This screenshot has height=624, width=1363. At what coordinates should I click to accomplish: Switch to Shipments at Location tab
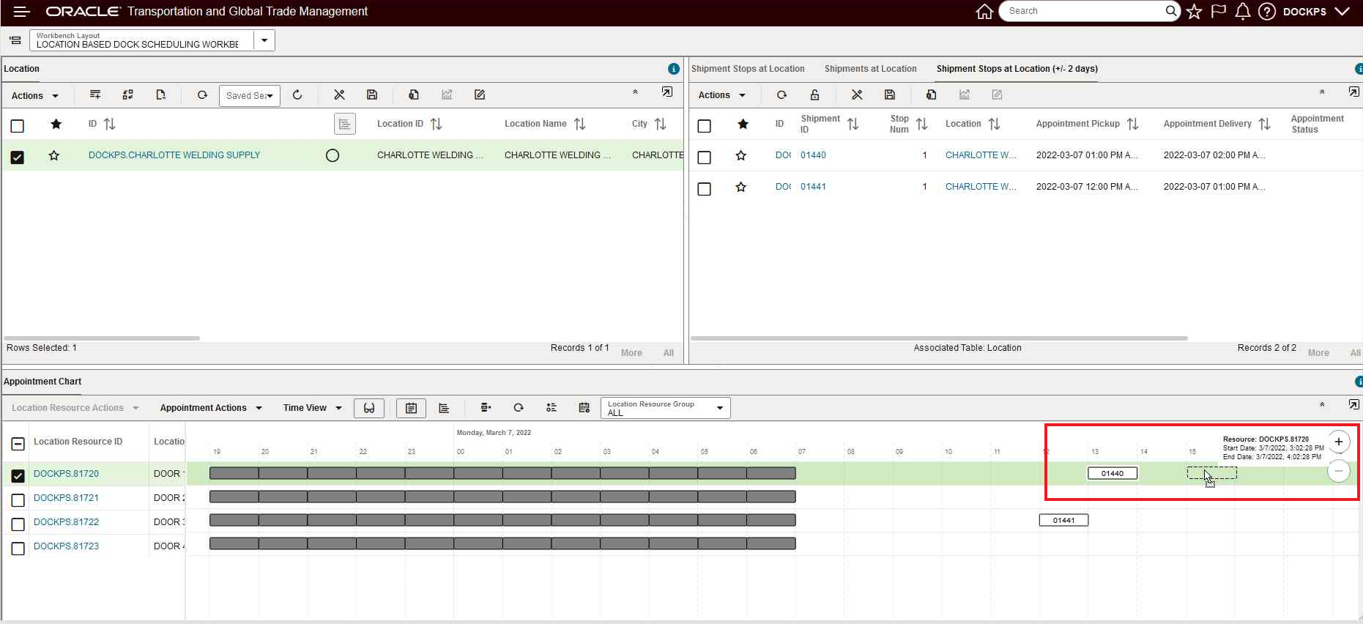click(x=870, y=69)
